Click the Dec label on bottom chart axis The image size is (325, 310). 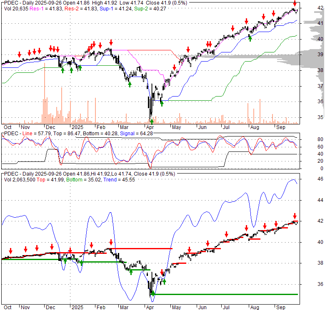coord(50,308)
